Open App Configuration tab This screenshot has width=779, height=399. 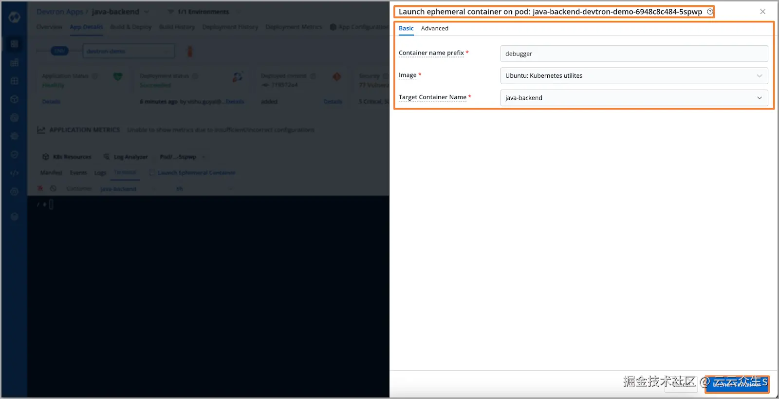[359, 27]
